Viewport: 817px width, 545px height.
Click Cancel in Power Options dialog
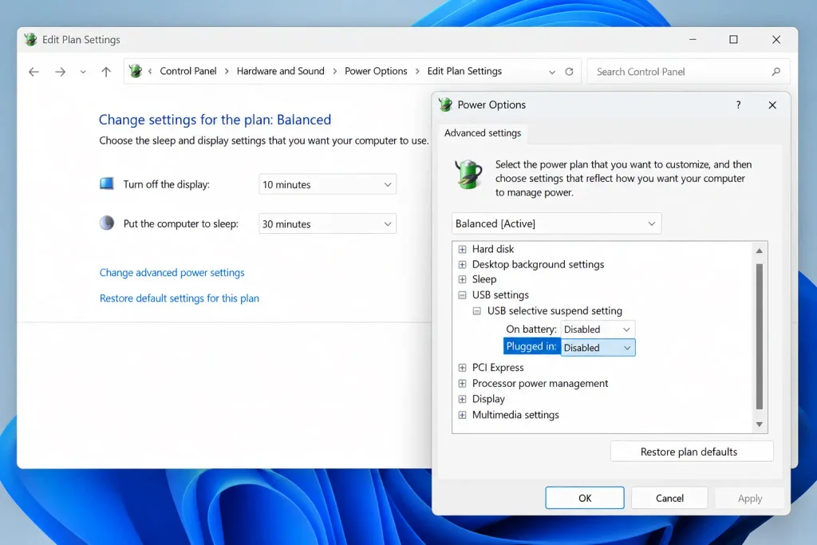click(669, 498)
